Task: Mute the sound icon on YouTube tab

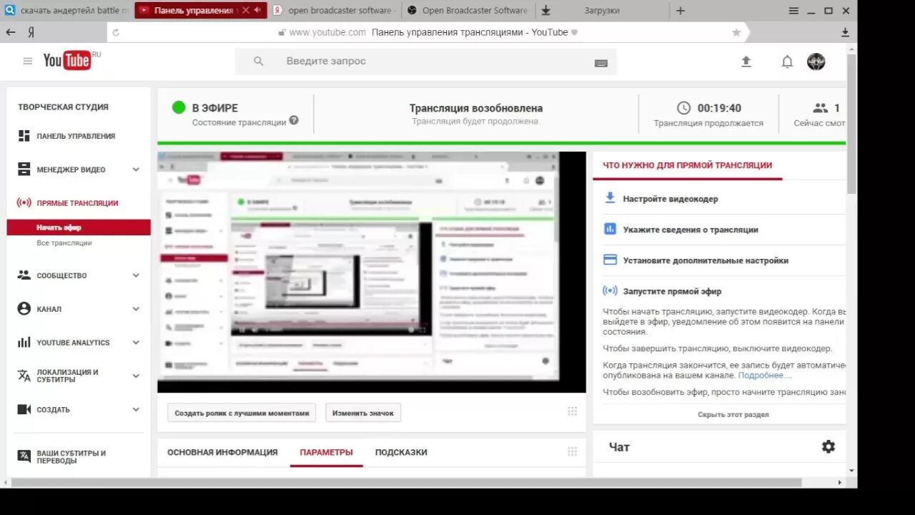Action: (257, 10)
